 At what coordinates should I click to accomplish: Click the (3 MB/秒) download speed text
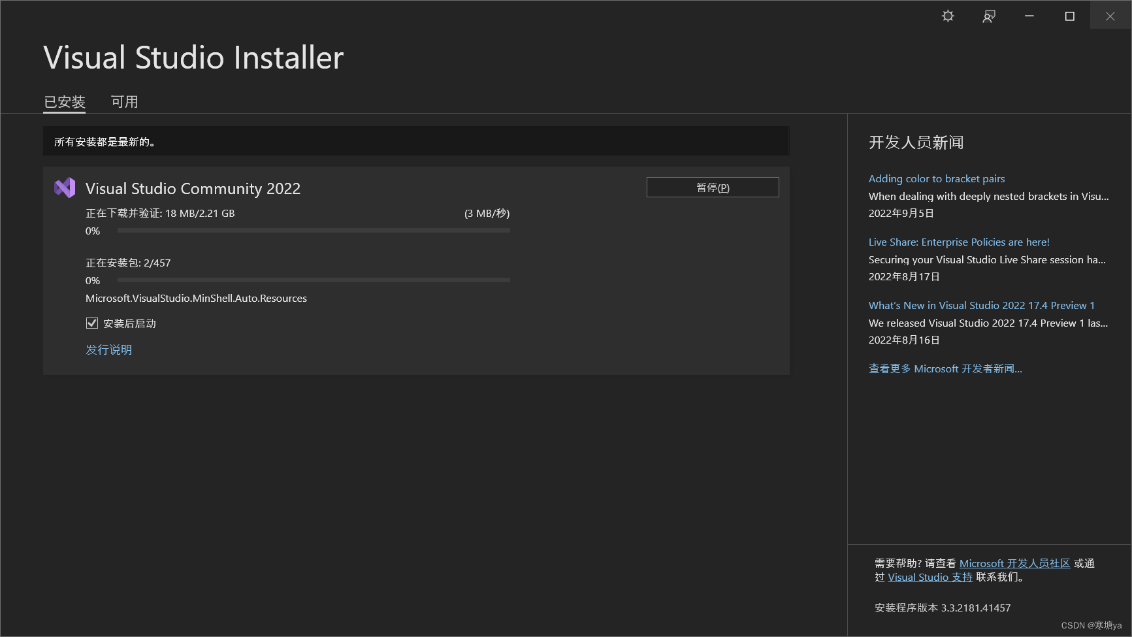[x=487, y=213]
